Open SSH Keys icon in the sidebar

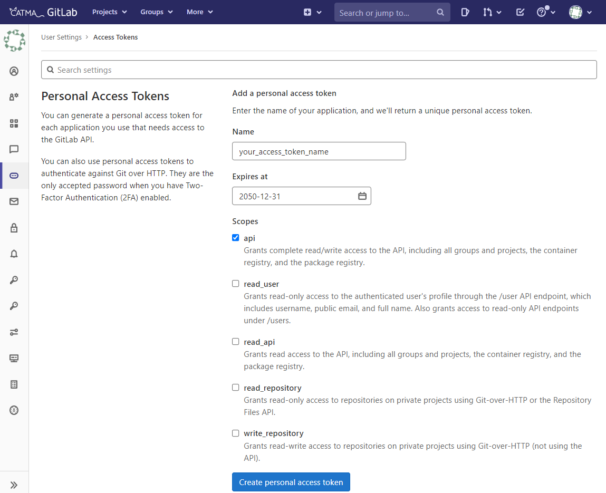click(x=14, y=280)
